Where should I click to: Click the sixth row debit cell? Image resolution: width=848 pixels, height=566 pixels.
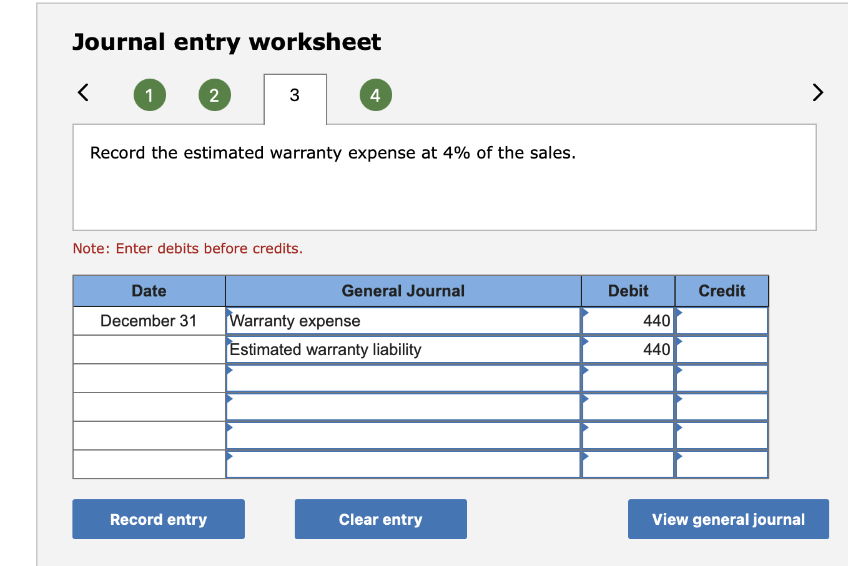coord(628,464)
